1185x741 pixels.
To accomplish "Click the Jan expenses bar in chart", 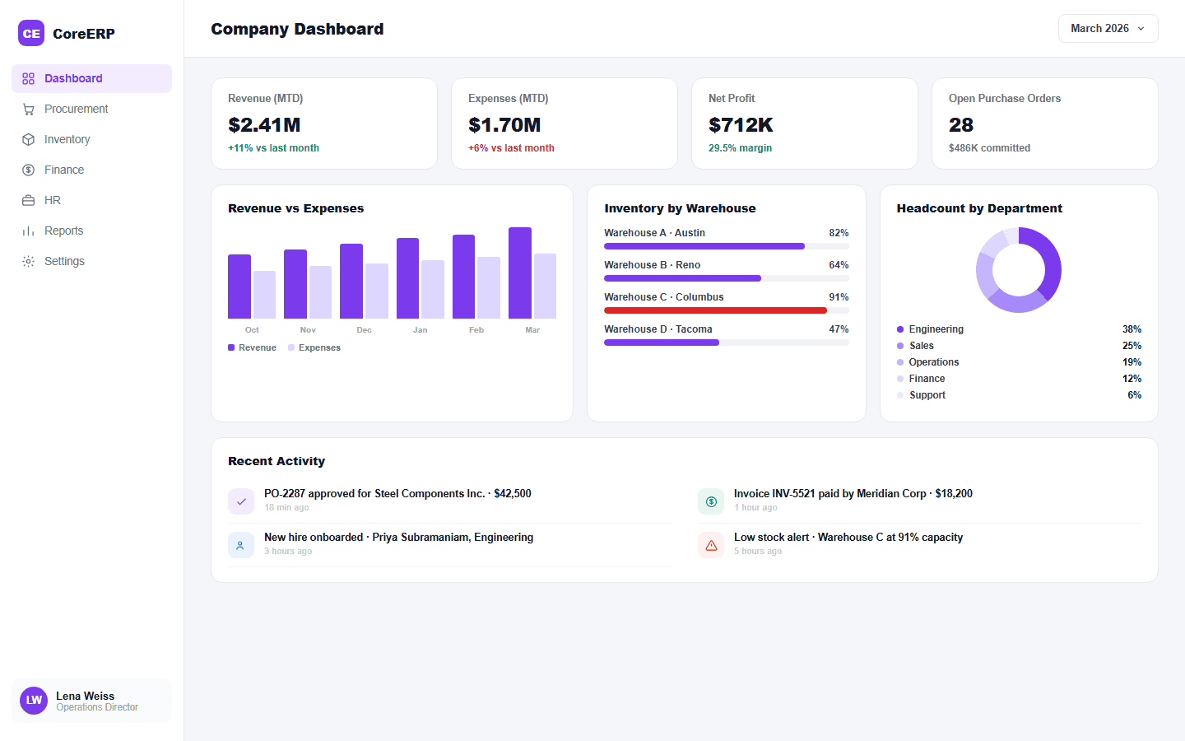I will pyautogui.click(x=433, y=289).
